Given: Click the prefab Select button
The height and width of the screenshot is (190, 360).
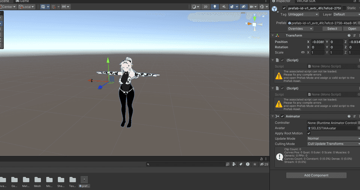Looking at the screenshot, I should tap(332, 29).
